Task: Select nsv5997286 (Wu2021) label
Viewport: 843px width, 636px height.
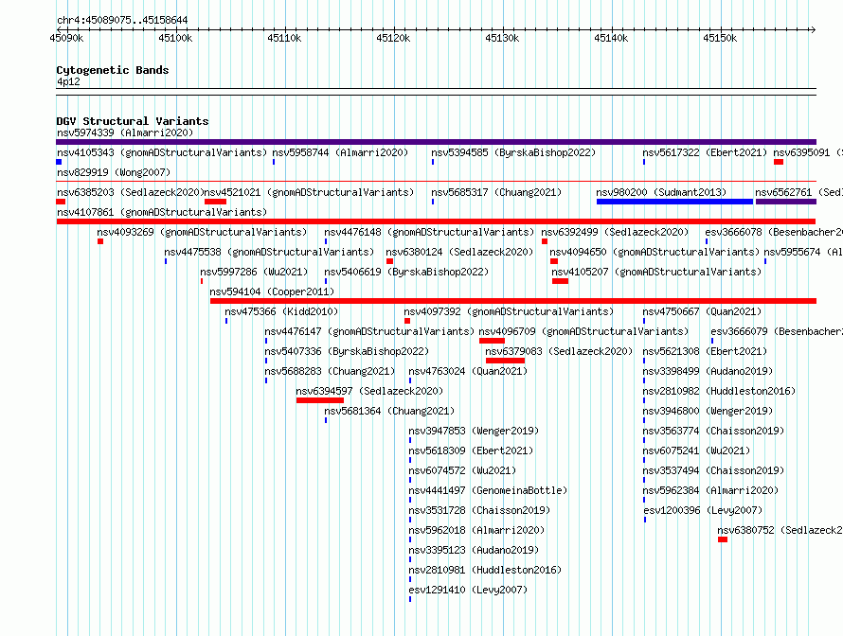Action: pos(254,272)
